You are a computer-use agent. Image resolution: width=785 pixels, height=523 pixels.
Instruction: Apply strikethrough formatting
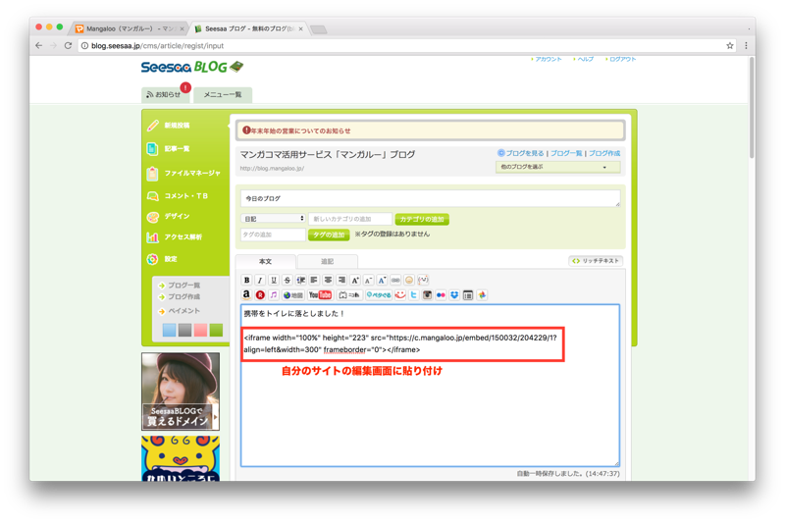287,280
